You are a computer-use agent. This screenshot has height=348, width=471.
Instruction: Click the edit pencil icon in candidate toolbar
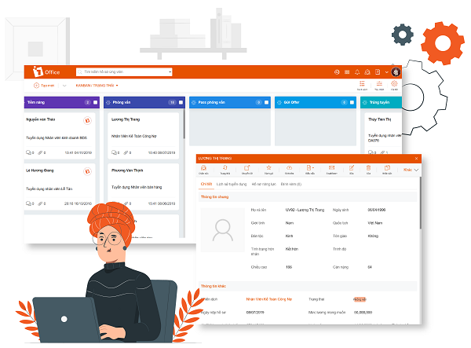pyautogui.click(x=352, y=167)
